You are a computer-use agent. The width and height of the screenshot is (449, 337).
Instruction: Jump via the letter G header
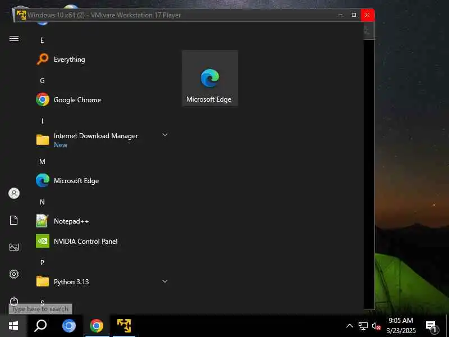[x=42, y=81]
